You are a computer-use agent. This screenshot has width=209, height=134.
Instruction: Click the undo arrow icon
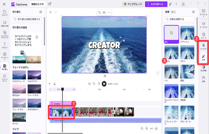coord(50,13)
